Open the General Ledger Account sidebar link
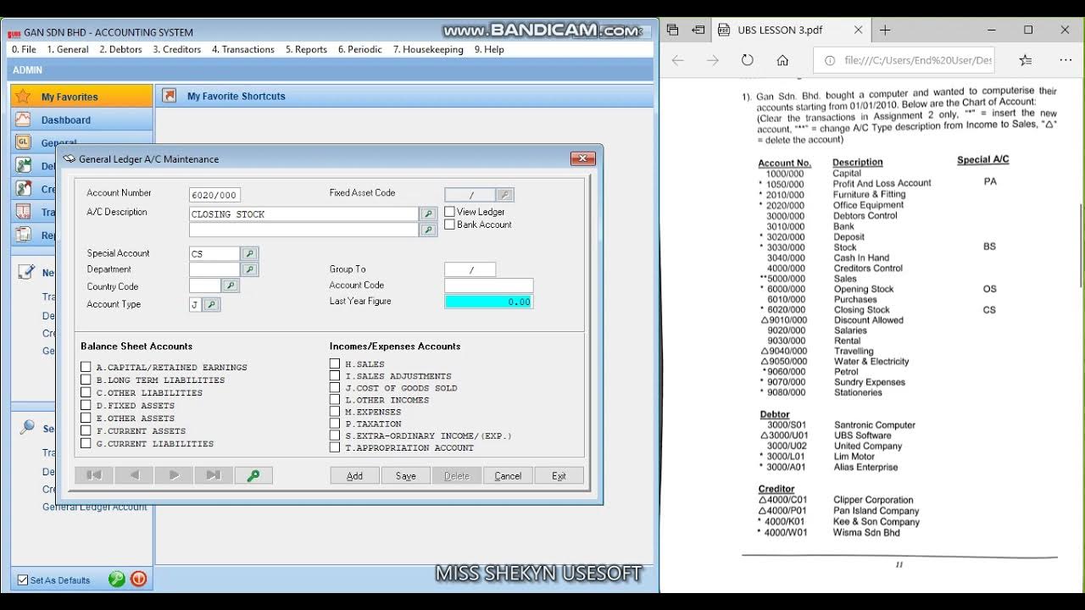The image size is (1085, 610). tap(95, 507)
